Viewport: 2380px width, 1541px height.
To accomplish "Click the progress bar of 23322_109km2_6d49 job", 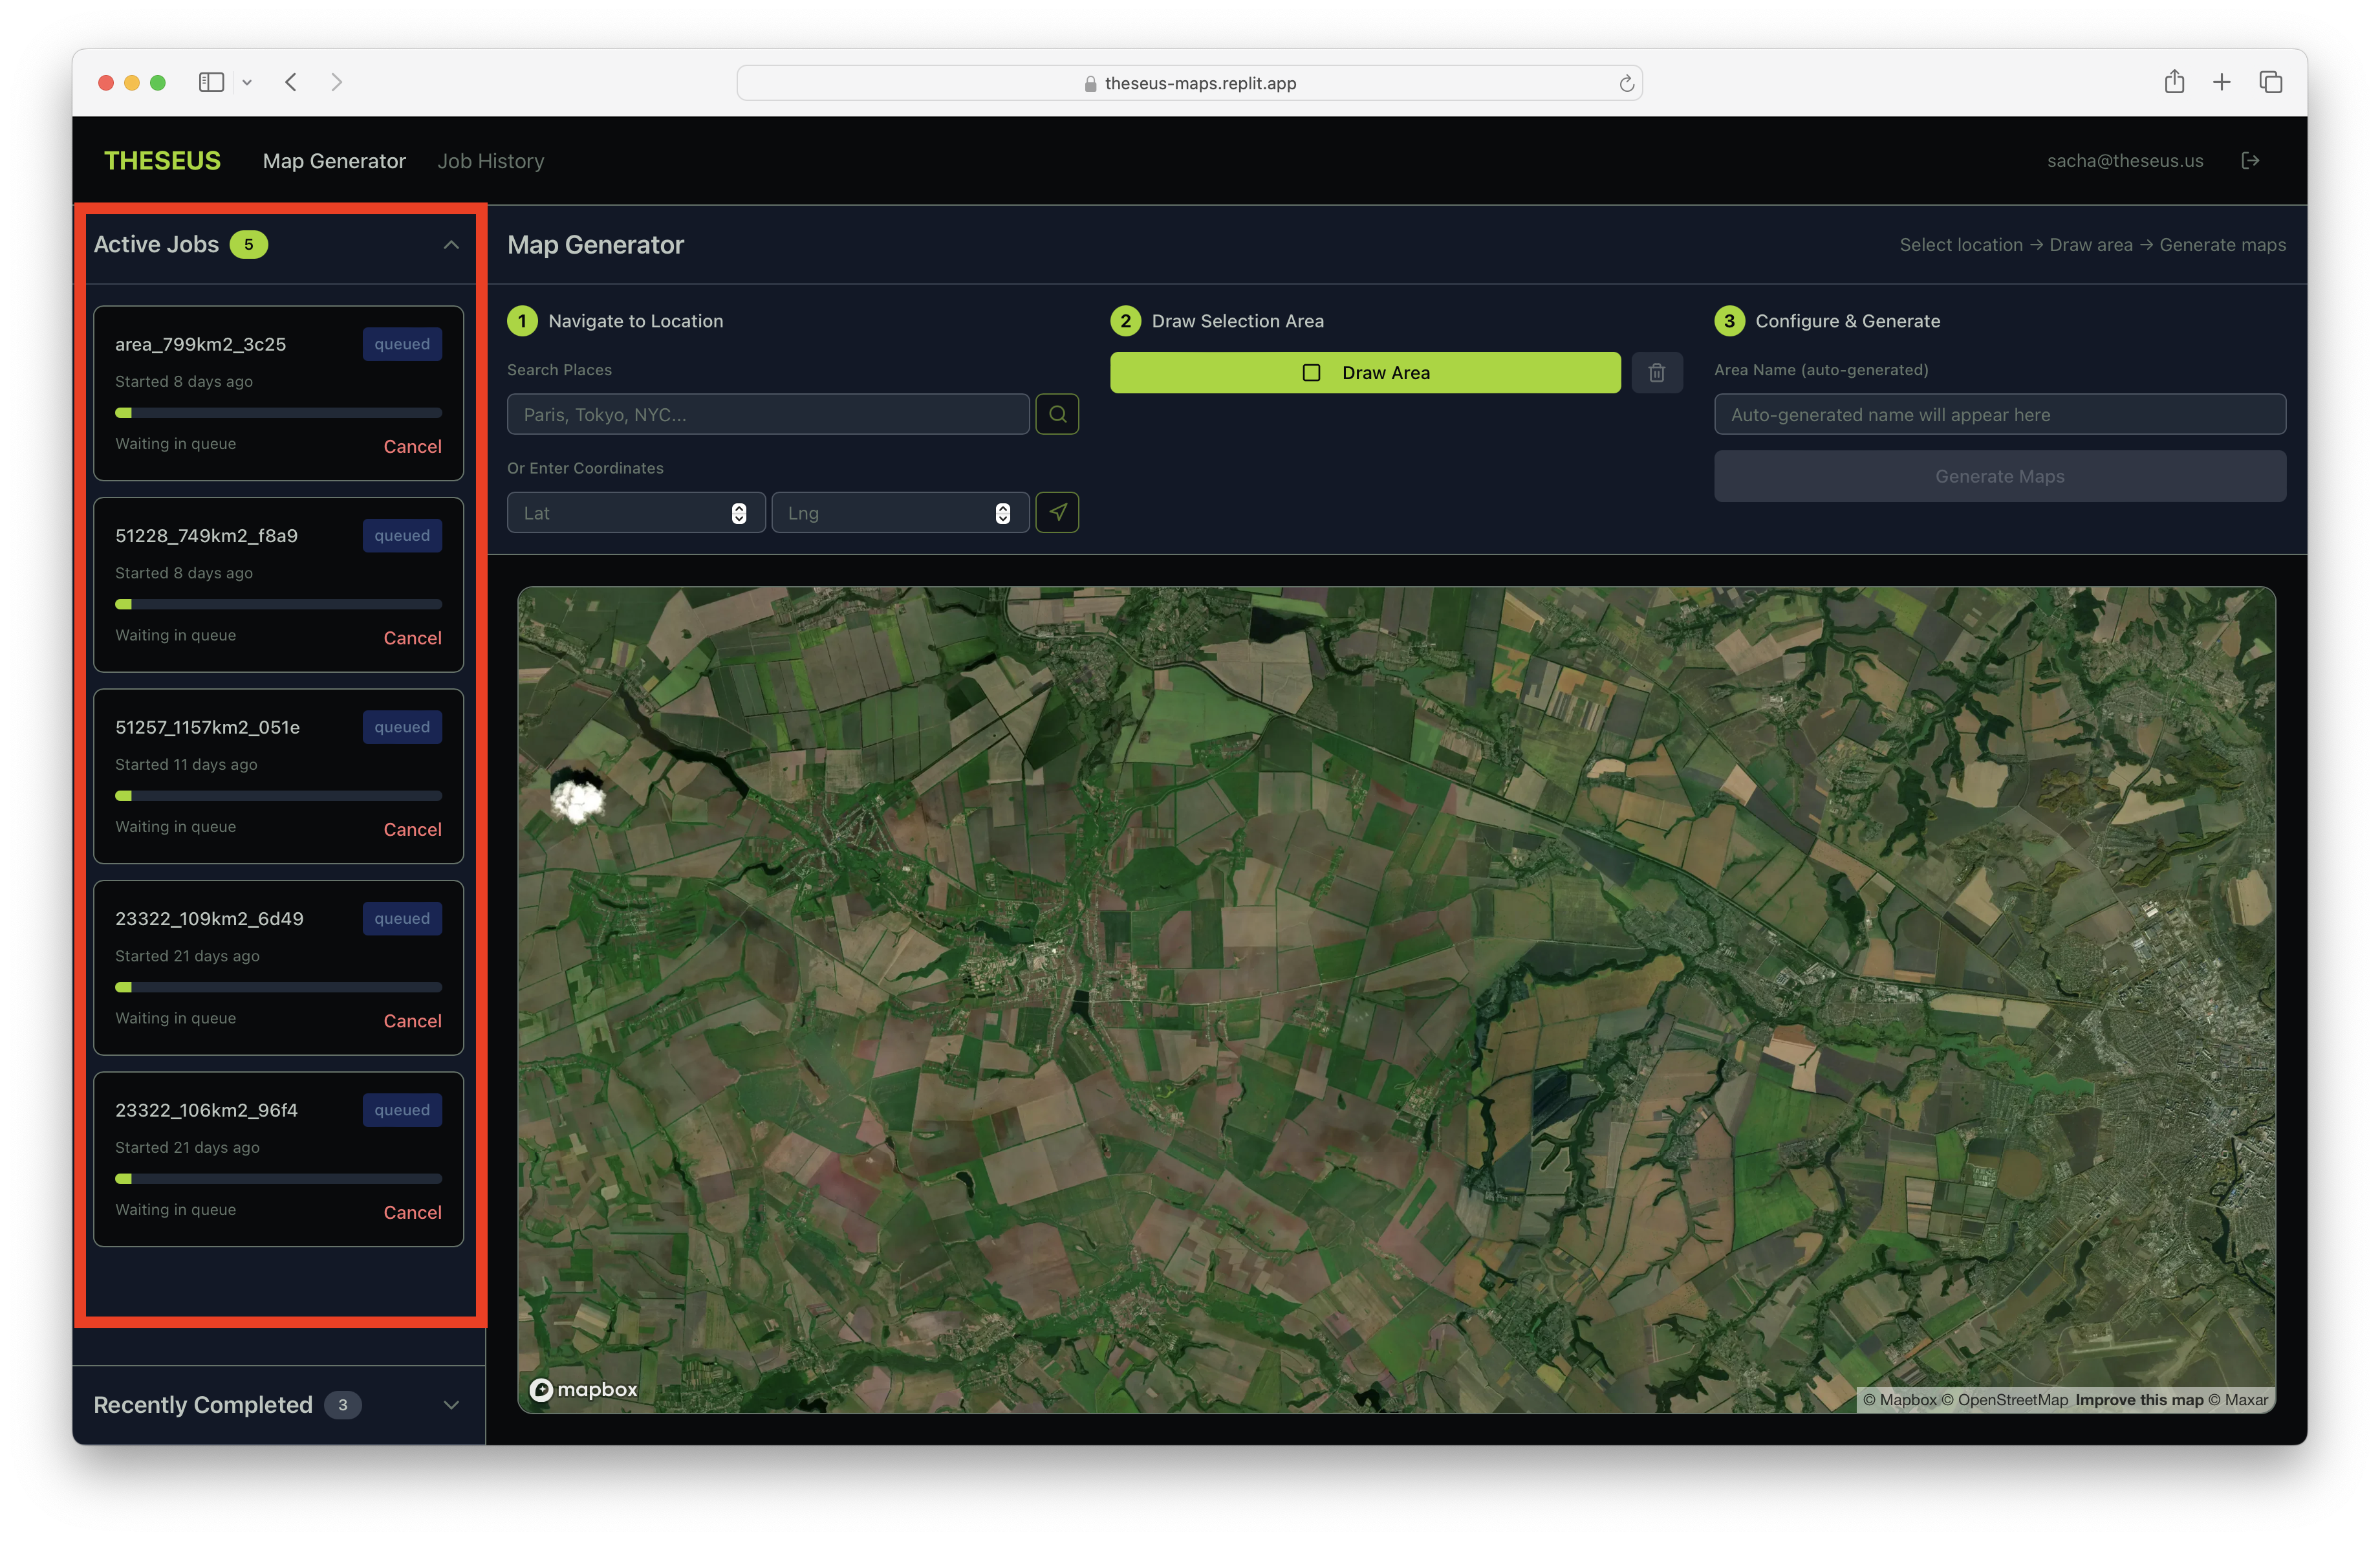I will (x=278, y=987).
